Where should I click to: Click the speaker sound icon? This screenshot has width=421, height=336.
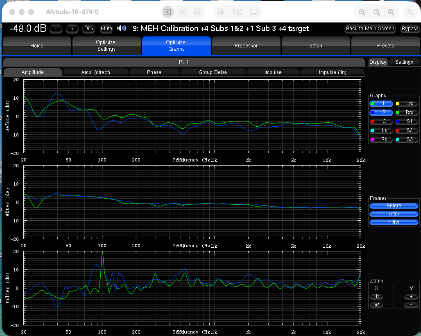pyautogui.click(x=121, y=29)
